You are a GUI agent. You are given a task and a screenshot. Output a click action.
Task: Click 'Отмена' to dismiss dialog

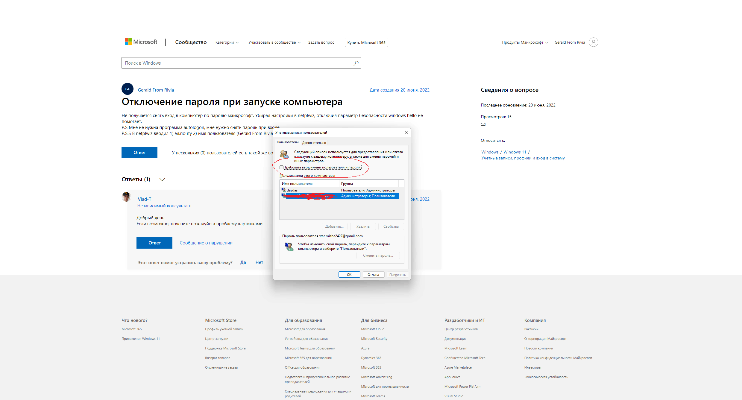[x=373, y=274]
